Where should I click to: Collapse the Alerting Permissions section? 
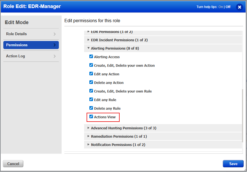[x=89, y=48]
